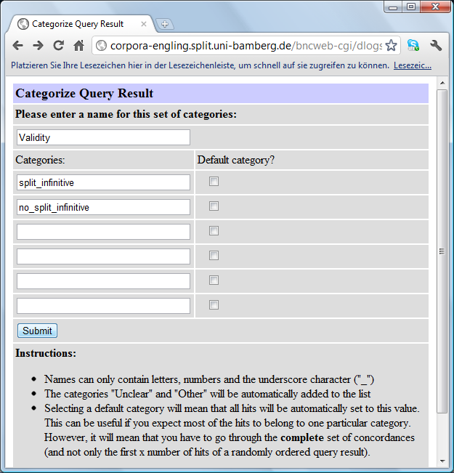Screen dimensions: 454x473
Task: Click the third empty category field
Action: pyautogui.click(x=103, y=232)
